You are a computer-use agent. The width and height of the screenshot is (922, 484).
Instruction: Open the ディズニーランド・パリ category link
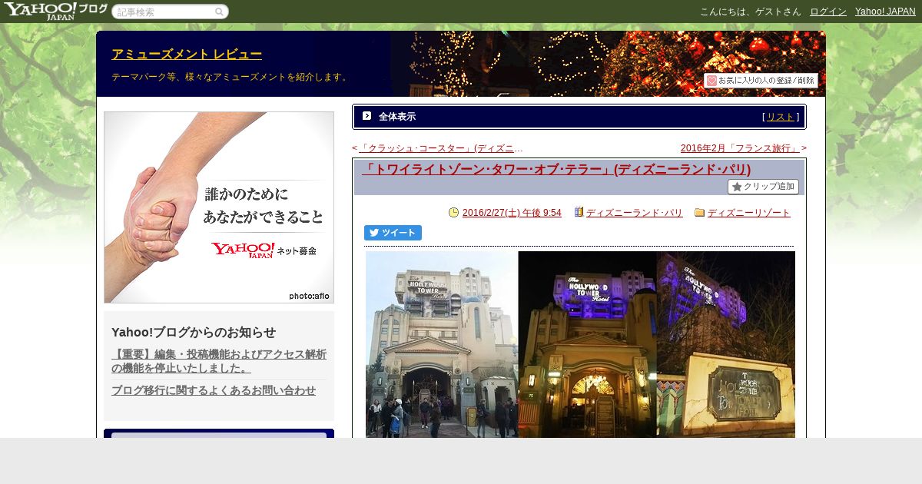[x=635, y=213]
